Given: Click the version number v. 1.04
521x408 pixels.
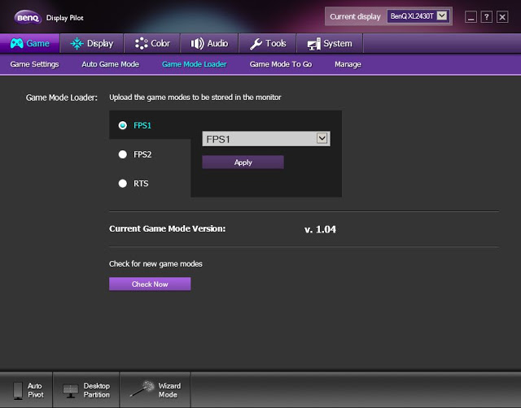Looking at the screenshot, I should tap(320, 229).
